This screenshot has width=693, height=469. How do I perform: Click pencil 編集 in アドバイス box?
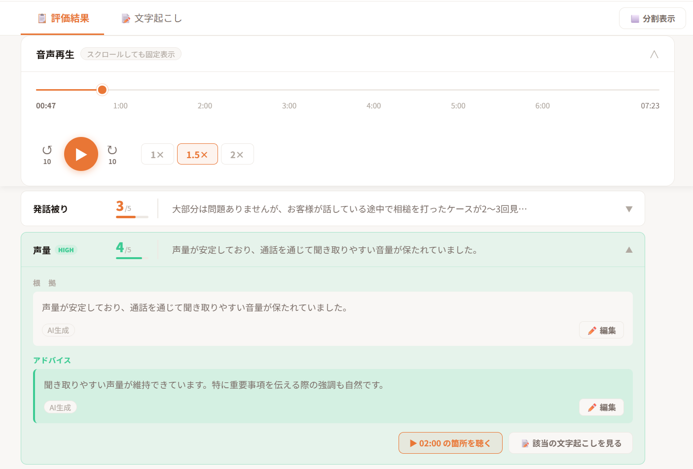pyautogui.click(x=601, y=407)
